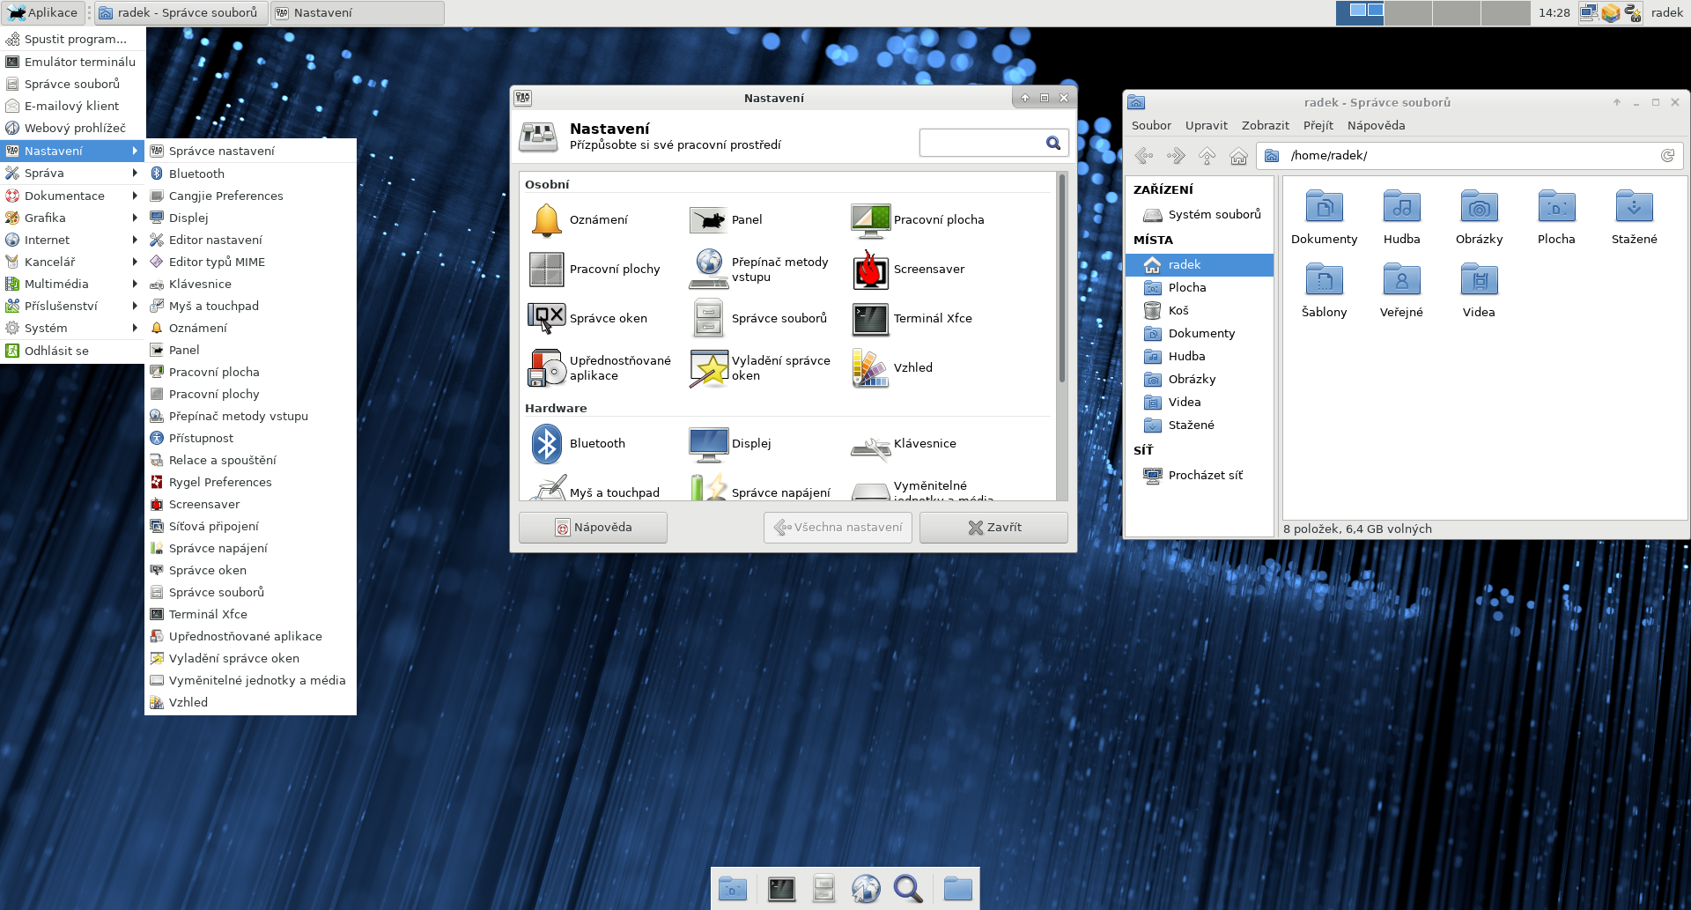Click the search field in Settings window
The height and width of the screenshot is (910, 1691).
pos(981,144)
